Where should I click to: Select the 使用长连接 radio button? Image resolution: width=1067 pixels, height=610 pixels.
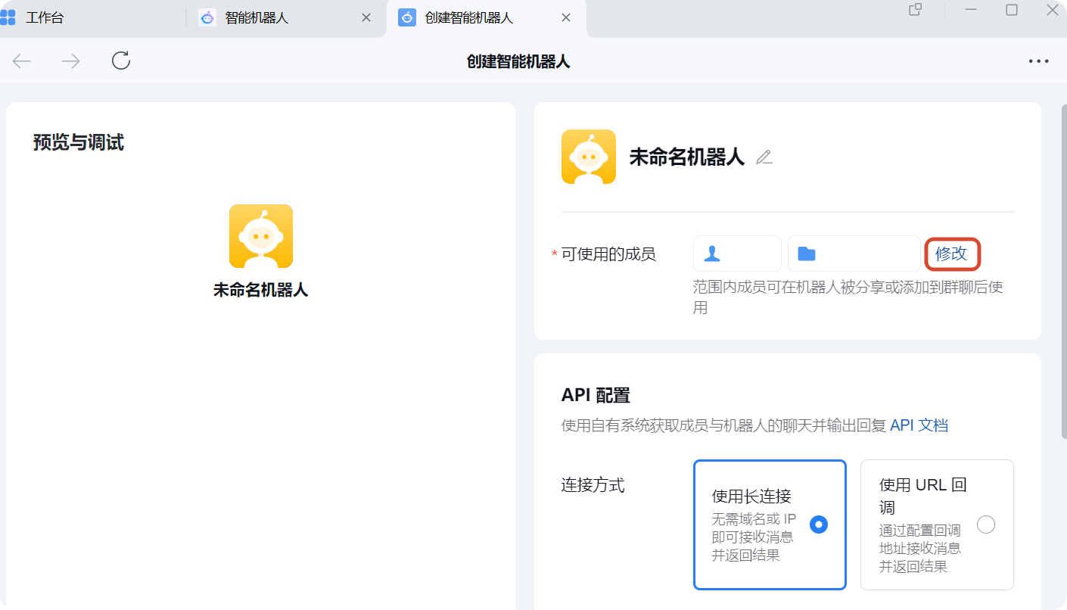point(819,524)
